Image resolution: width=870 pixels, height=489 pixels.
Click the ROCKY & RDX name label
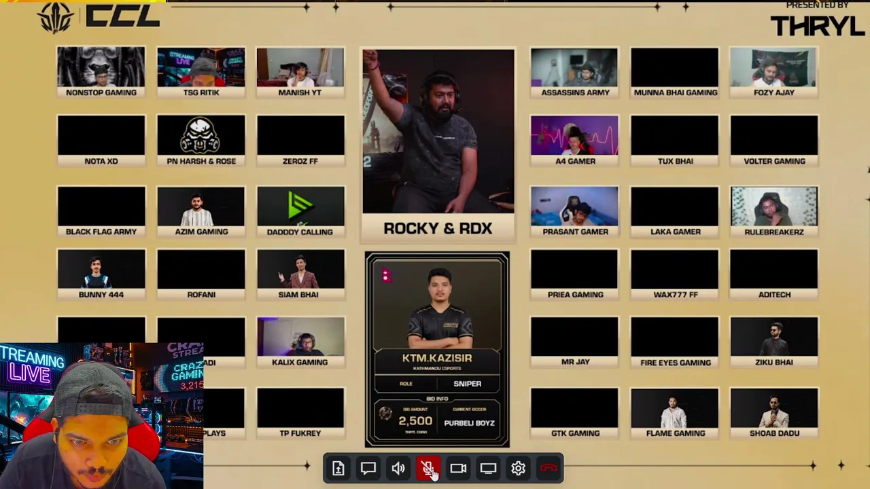tap(438, 228)
